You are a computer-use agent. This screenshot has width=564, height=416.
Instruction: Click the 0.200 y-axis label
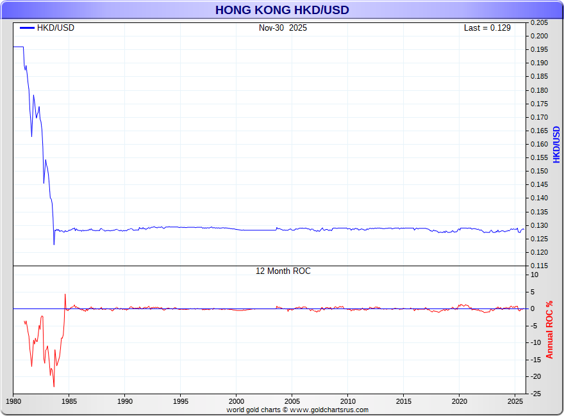coord(539,36)
